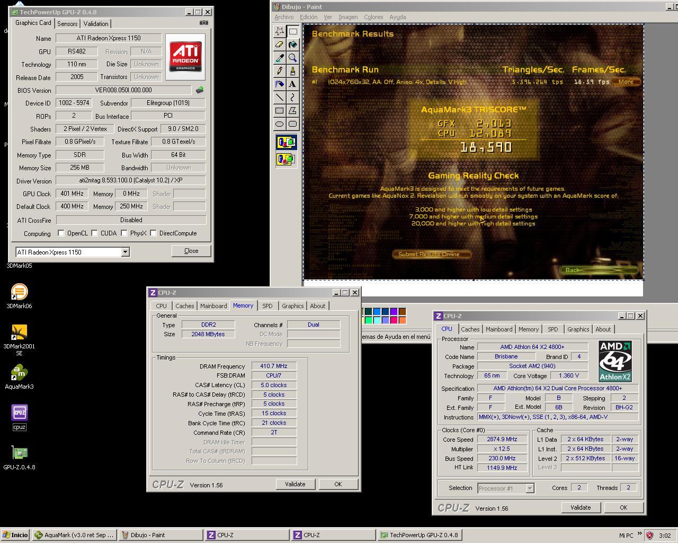Open the Ayuda menu in Paint
678x543 pixels.
[398, 17]
